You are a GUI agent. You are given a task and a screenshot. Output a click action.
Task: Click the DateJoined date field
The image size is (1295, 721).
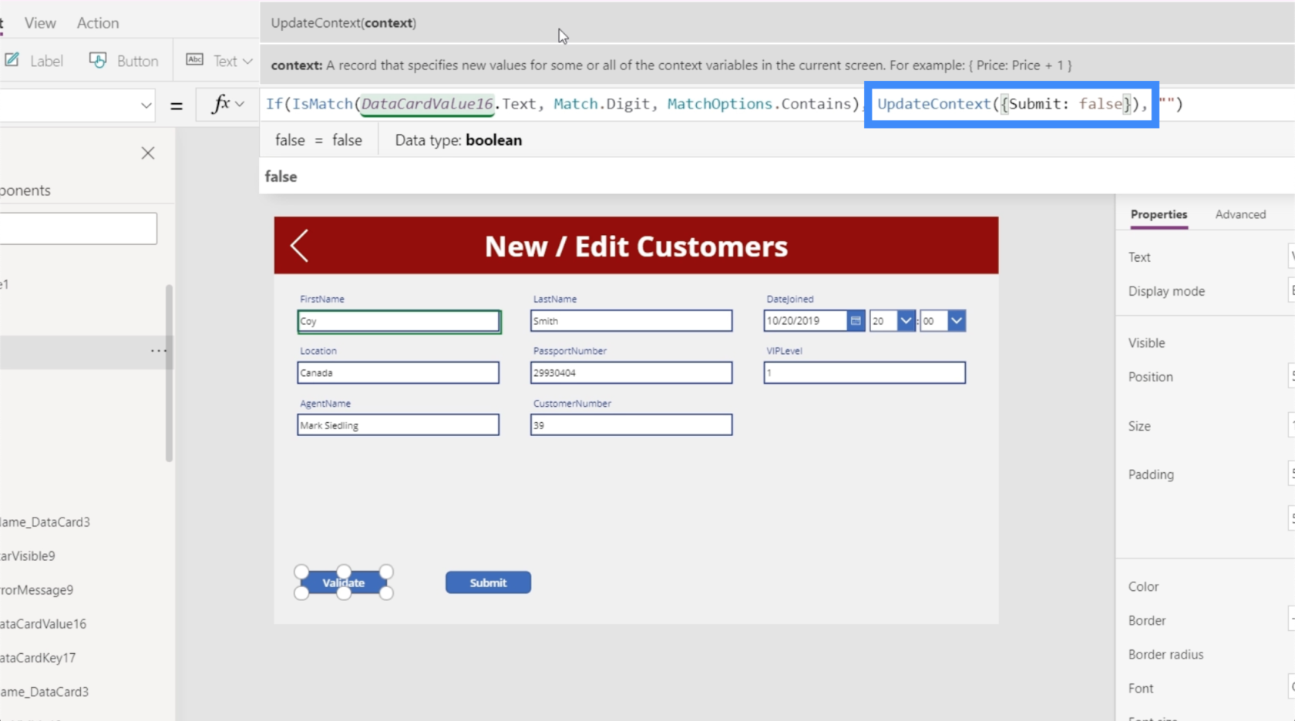806,321
